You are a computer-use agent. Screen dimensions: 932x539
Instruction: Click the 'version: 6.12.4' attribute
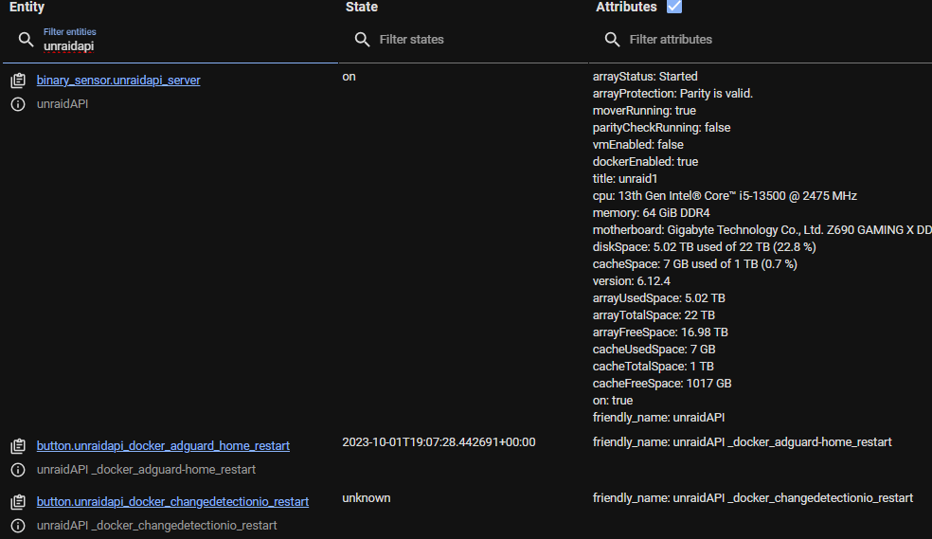[x=631, y=281]
